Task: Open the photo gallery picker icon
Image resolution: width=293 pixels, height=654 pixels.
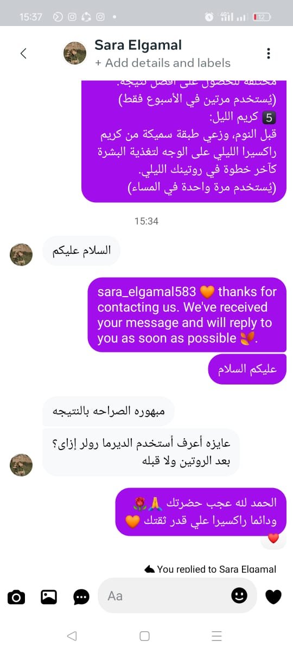Action: click(49, 597)
